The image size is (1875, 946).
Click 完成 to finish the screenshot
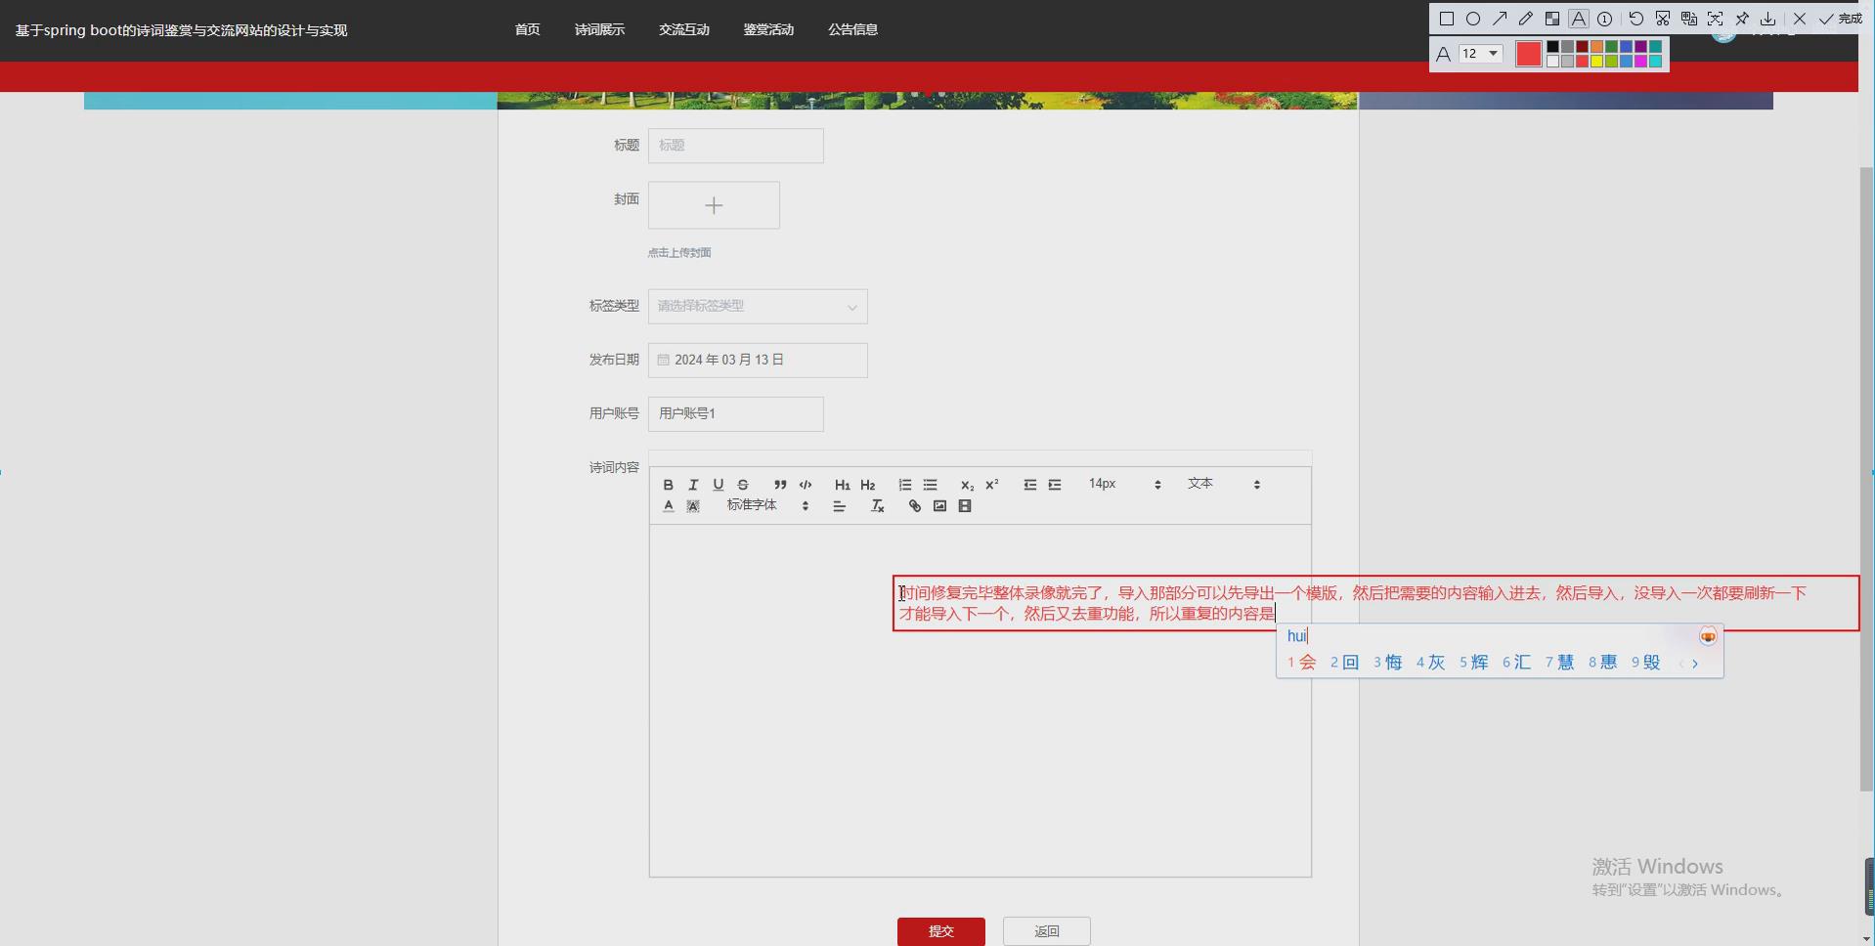[1840, 19]
